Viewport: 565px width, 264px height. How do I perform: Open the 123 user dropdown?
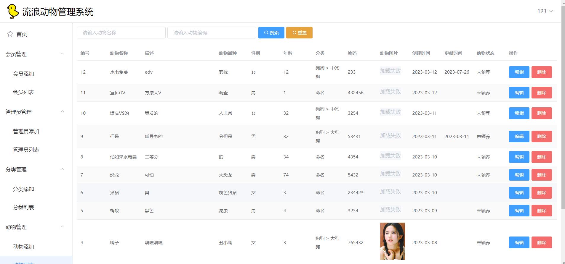tap(545, 11)
